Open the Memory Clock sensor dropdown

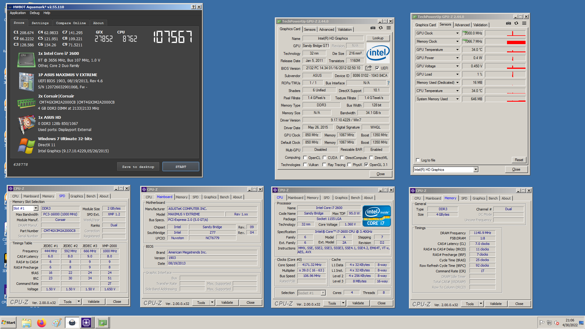coord(457,41)
